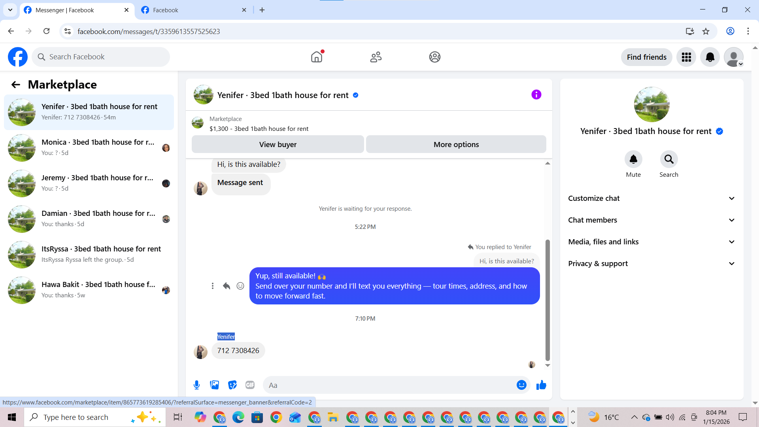Open the sticker picker icon
Screen dimensions: 759x427
tap(232, 385)
